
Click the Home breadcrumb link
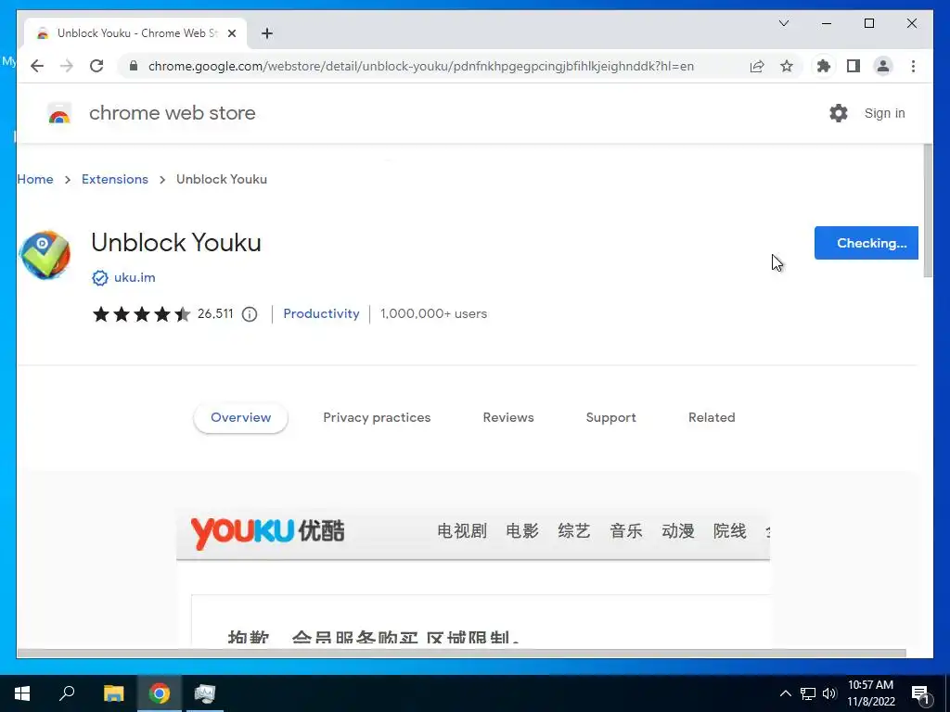(x=35, y=179)
